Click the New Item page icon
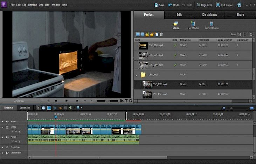Image resolution: width=256 pixels, height=164 pixels. pyautogui.click(x=157, y=34)
